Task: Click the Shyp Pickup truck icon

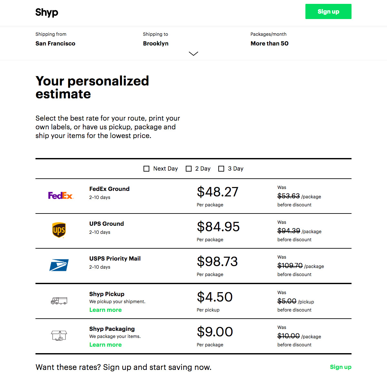Action: pyautogui.click(x=59, y=301)
